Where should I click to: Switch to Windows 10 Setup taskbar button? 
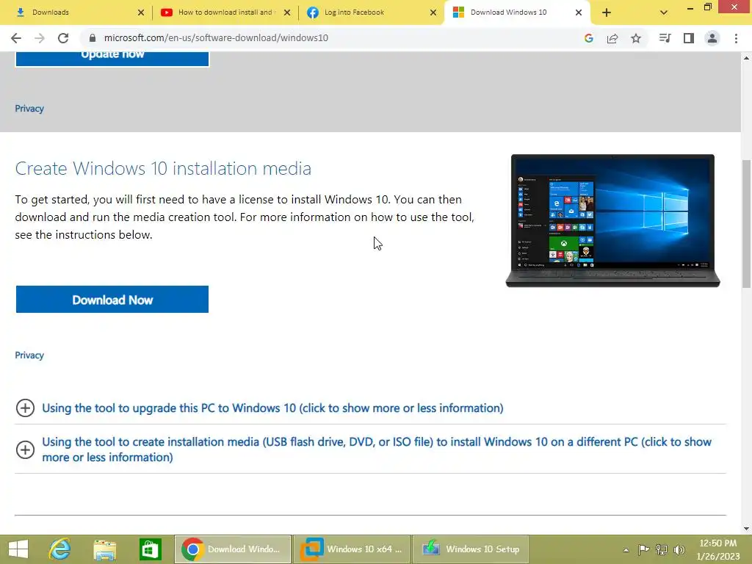[471, 549]
